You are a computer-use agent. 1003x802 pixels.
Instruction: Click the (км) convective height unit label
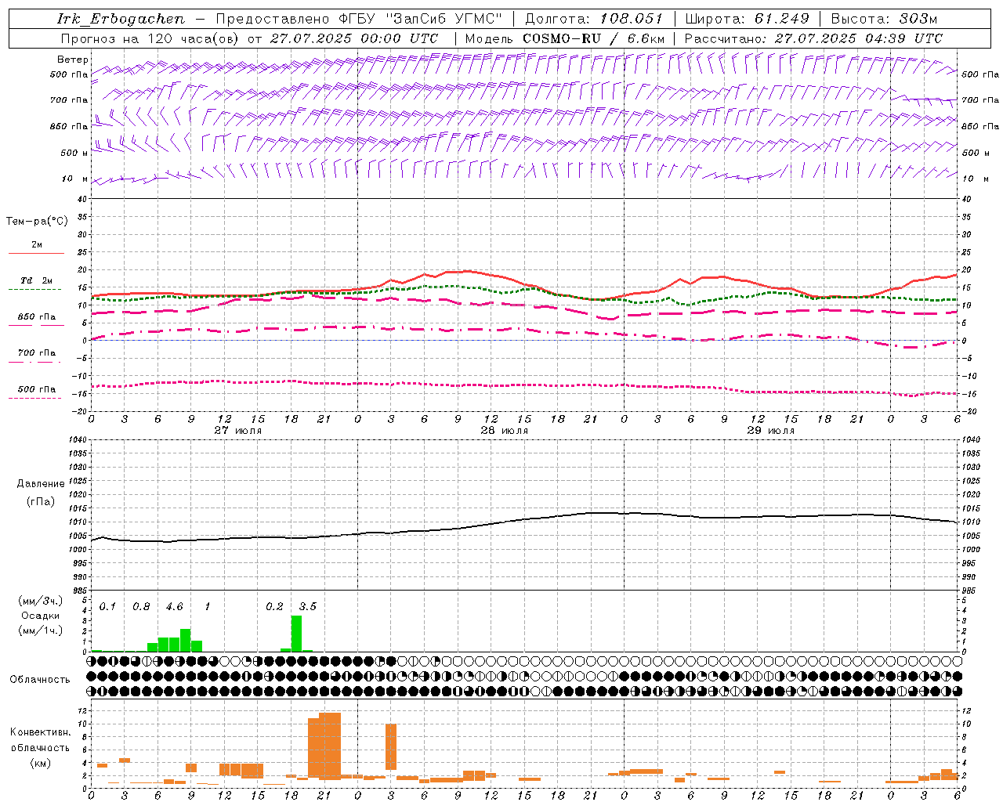pyautogui.click(x=40, y=763)
